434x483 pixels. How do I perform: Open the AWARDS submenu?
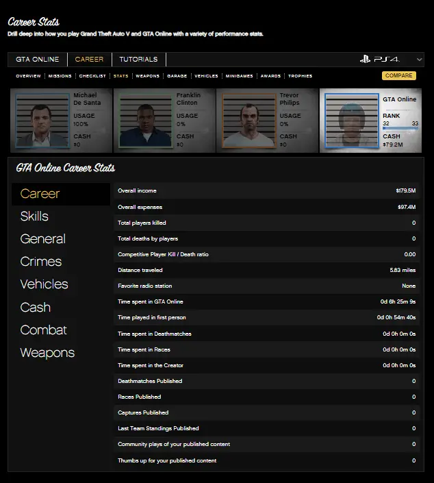point(270,76)
